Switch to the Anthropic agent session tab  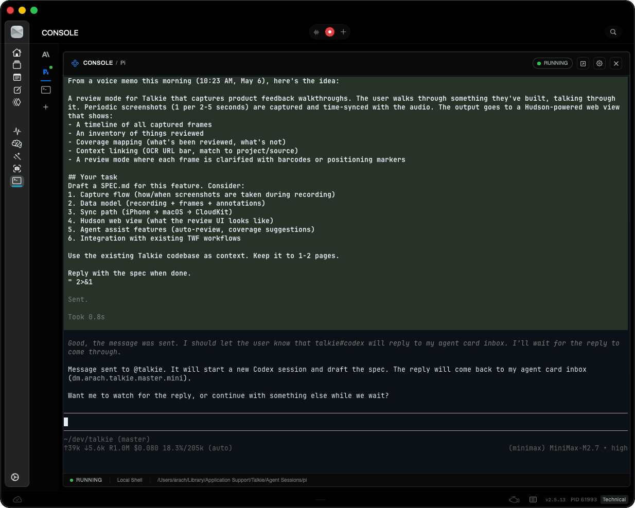[46, 55]
